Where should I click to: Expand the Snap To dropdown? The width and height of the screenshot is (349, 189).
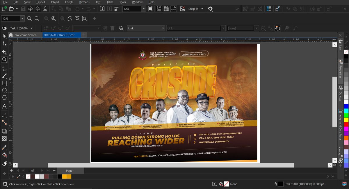click(202, 9)
